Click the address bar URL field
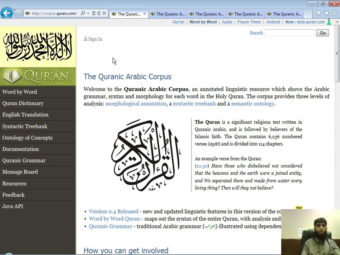340x255 pixels. click(x=55, y=13)
